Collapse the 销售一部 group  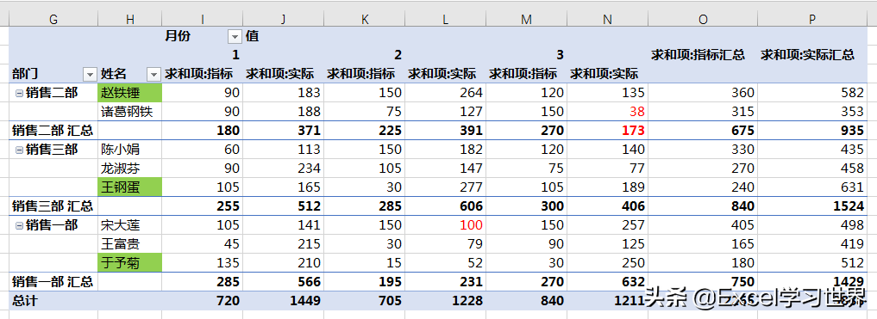(20, 225)
